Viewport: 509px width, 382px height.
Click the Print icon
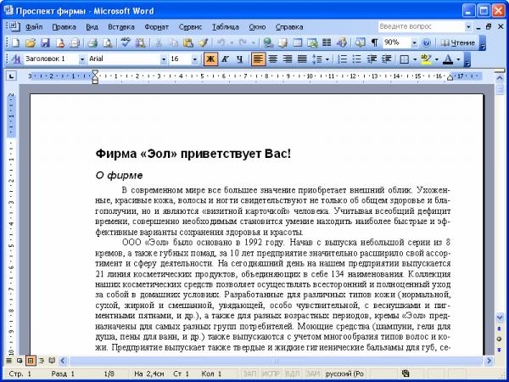click(92, 42)
